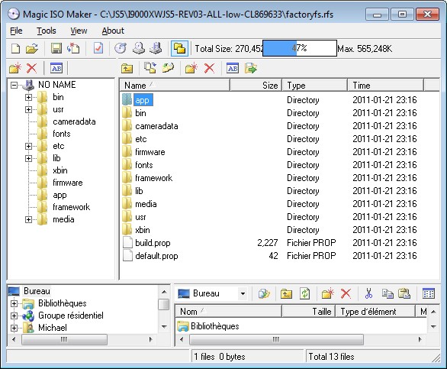This screenshot has width=447, height=369.
Task: Select the default.prop file
Action: click(156, 256)
